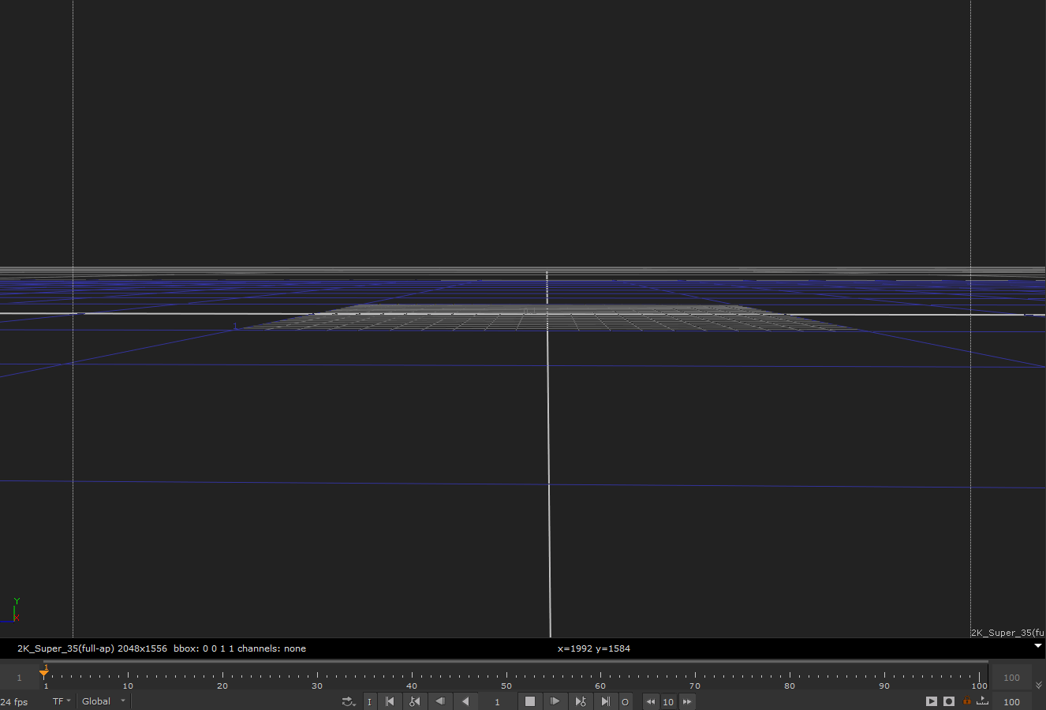
Task: Jump to the last frame
Action: click(605, 701)
